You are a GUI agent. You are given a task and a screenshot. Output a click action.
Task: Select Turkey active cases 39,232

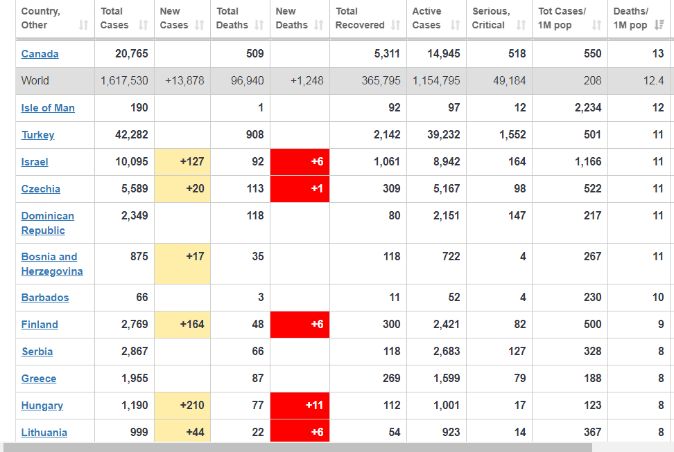tap(444, 135)
